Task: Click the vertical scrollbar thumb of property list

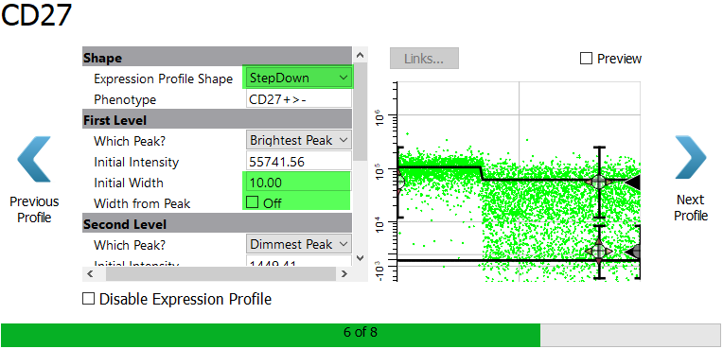Action: pos(361,112)
